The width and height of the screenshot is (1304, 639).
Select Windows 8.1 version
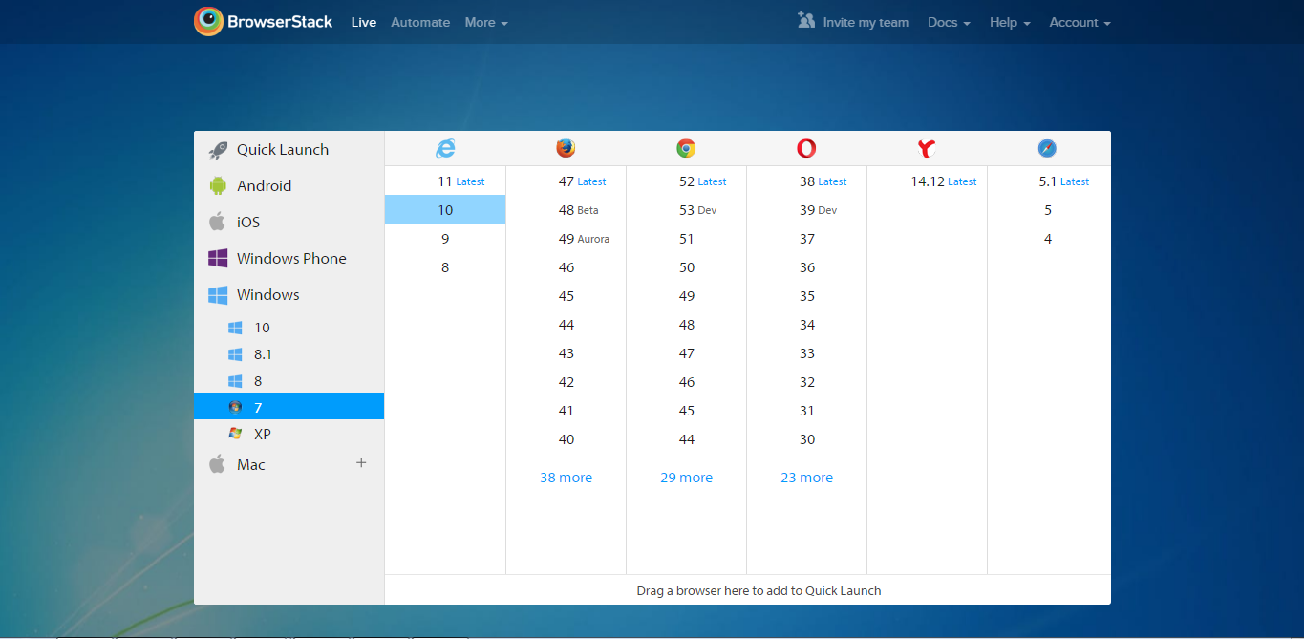pyautogui.click(x=289, y=354)
